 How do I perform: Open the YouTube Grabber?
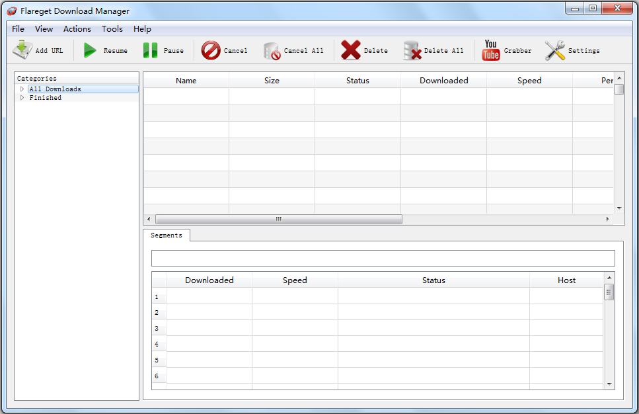491,50
